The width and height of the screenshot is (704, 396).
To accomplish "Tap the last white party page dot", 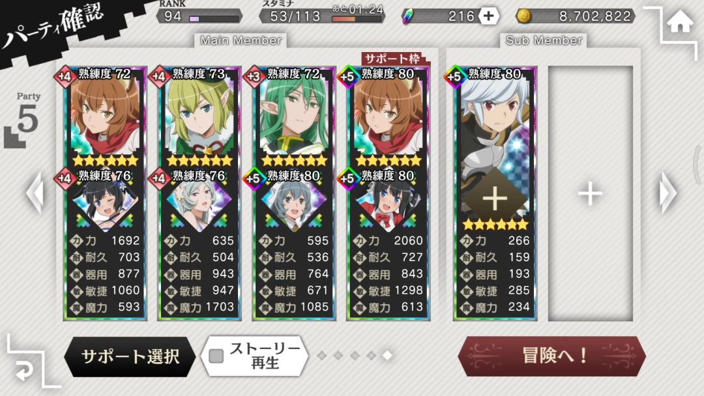I will click(387, 355).
